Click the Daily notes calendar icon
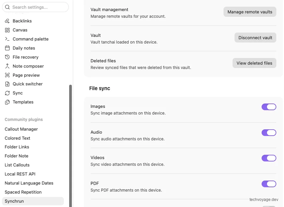This screenshot has width=284, height=207. point(7,48)
